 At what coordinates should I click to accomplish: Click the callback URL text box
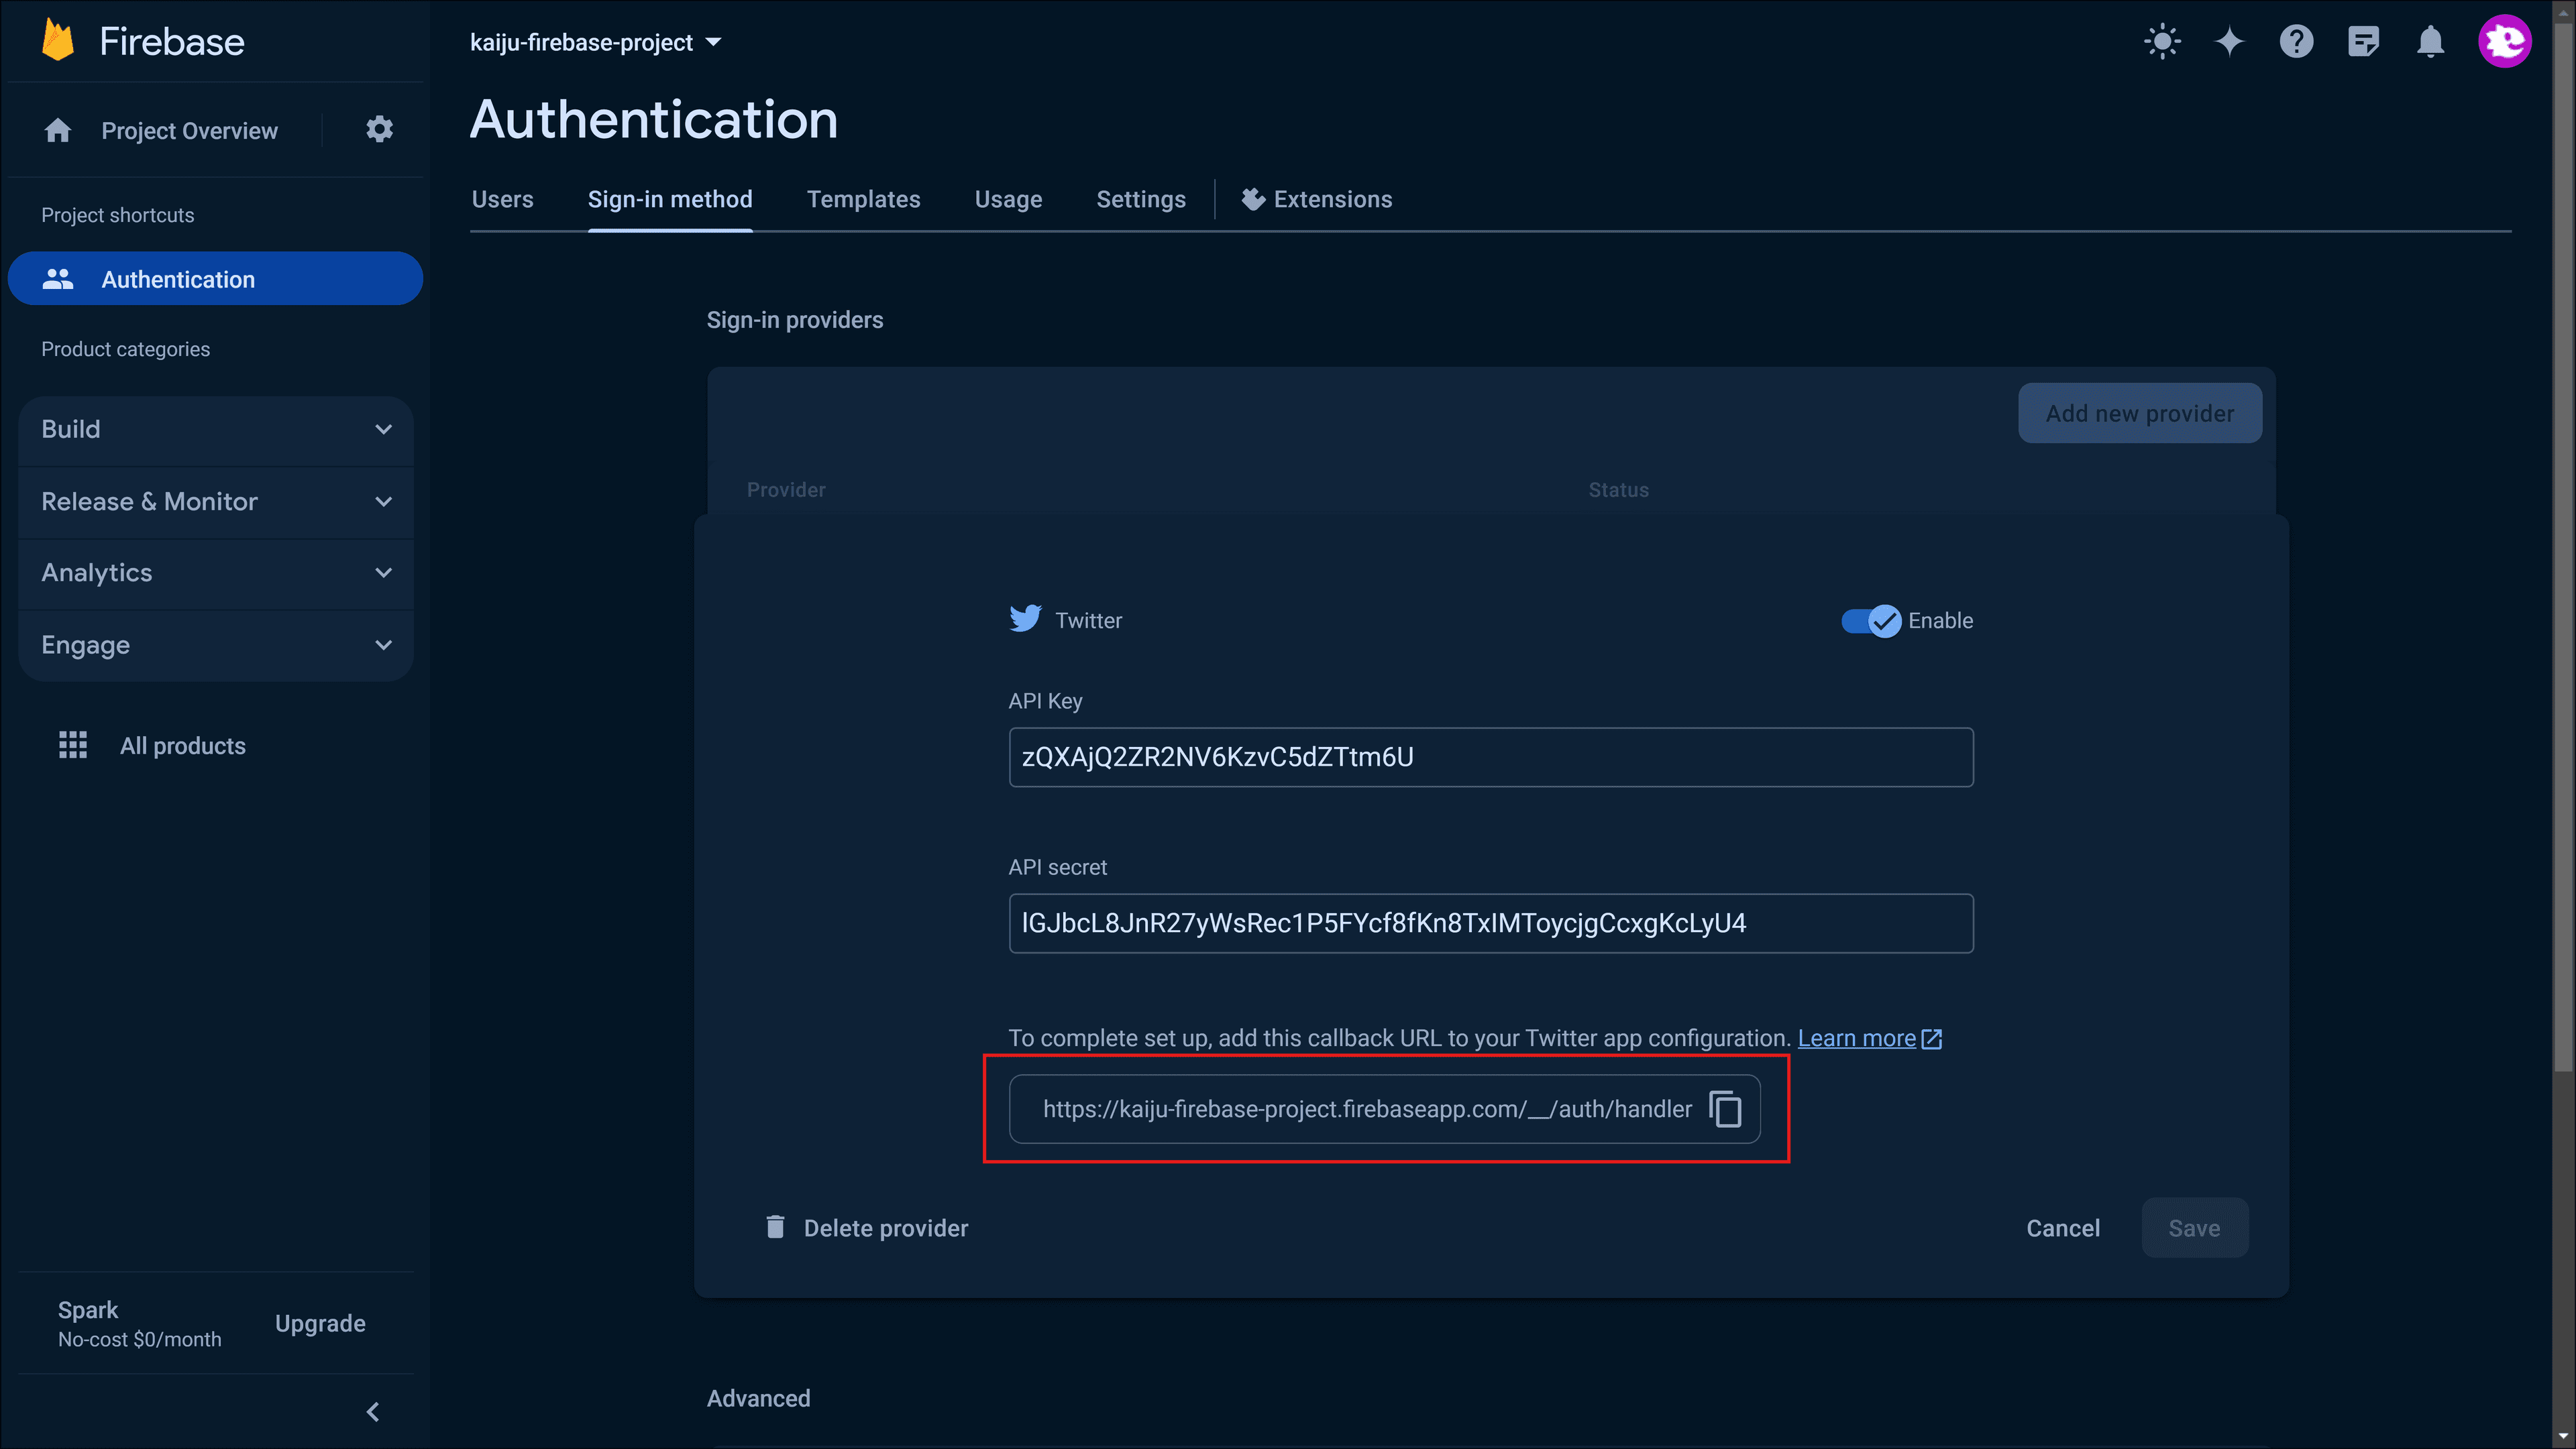coord(1384,1108)
